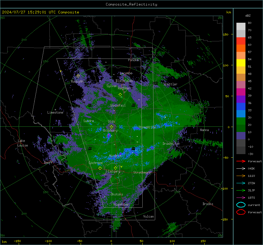Click the RockyMH label
263x245 pixels.
click(x=77, y=82)
